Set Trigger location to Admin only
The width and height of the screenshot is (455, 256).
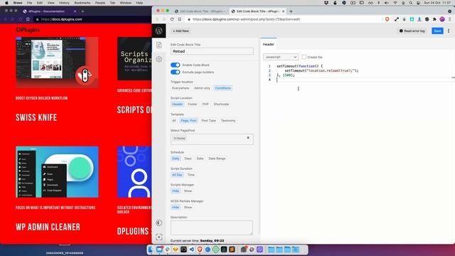coord(202,88)
